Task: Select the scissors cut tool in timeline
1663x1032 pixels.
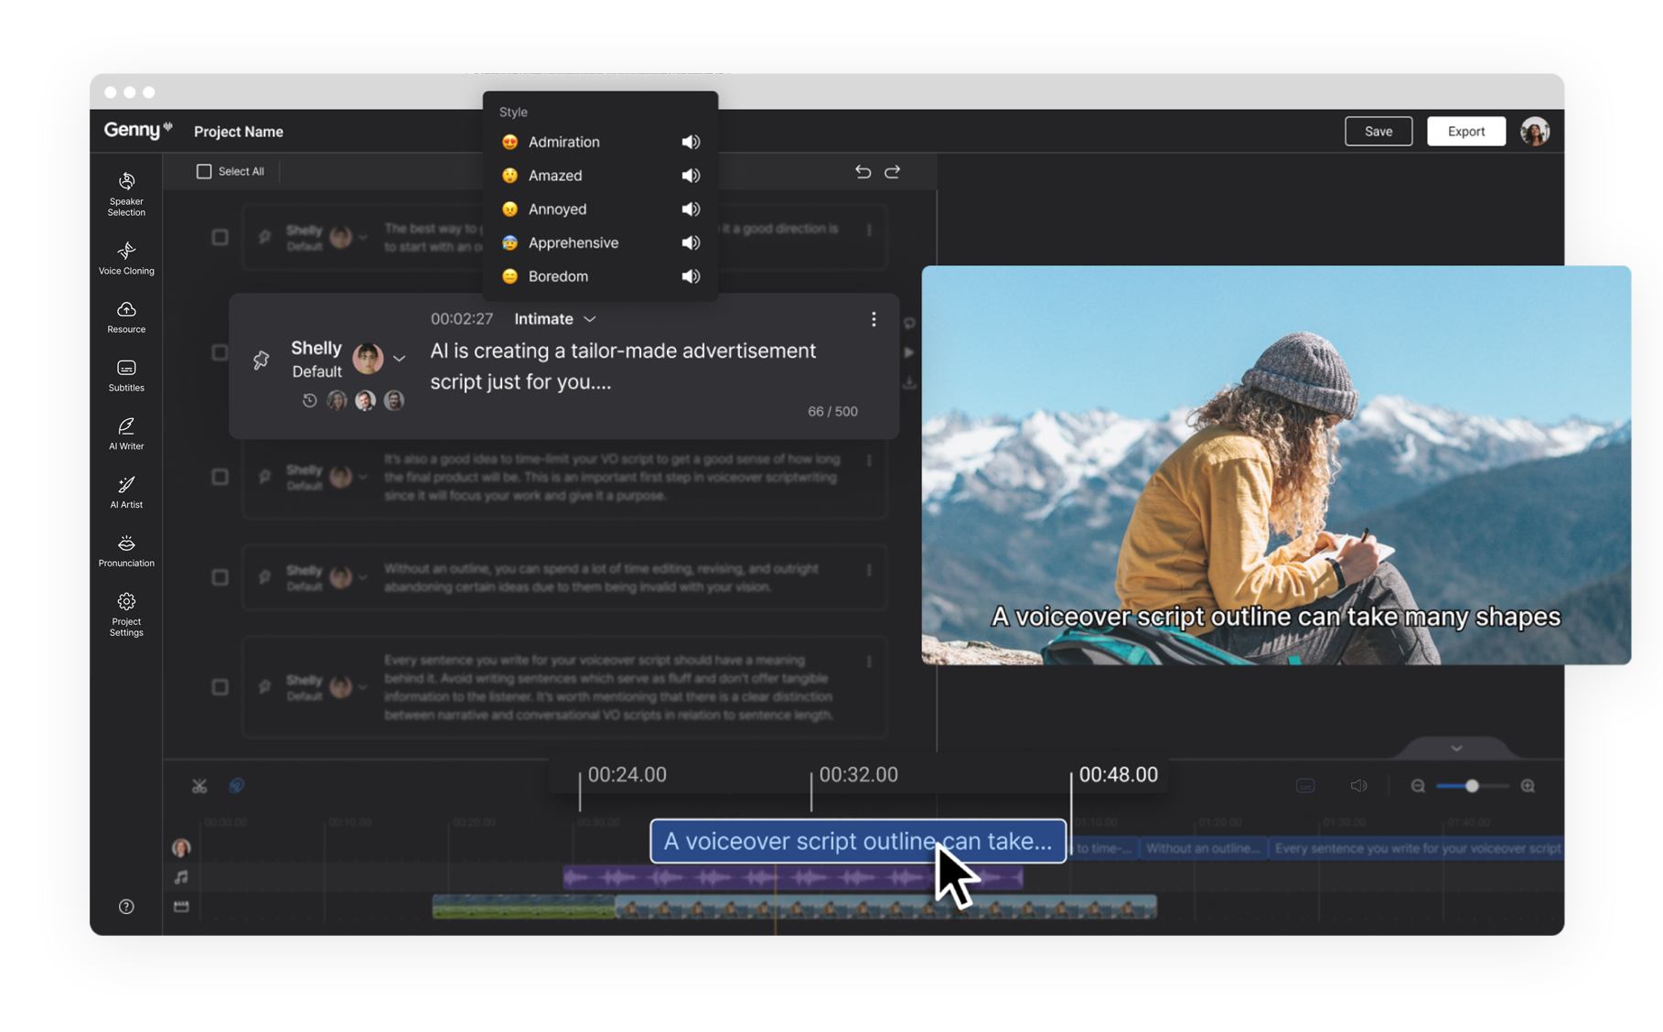Action: (x=199, y=786)
